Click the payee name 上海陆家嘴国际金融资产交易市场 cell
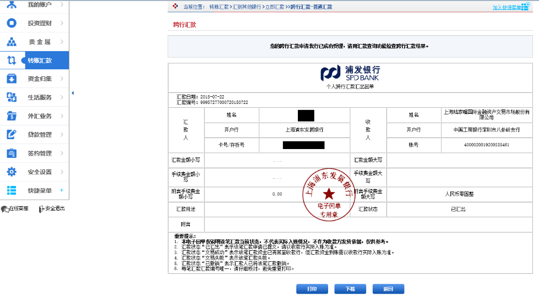539x297 pixels. (487, 115)
